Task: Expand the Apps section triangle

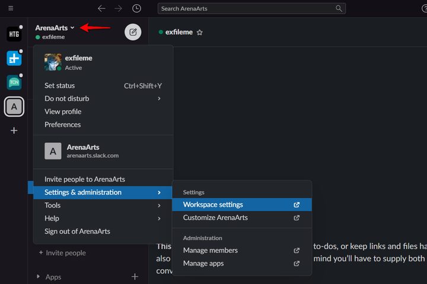Action: pos(38,277)
